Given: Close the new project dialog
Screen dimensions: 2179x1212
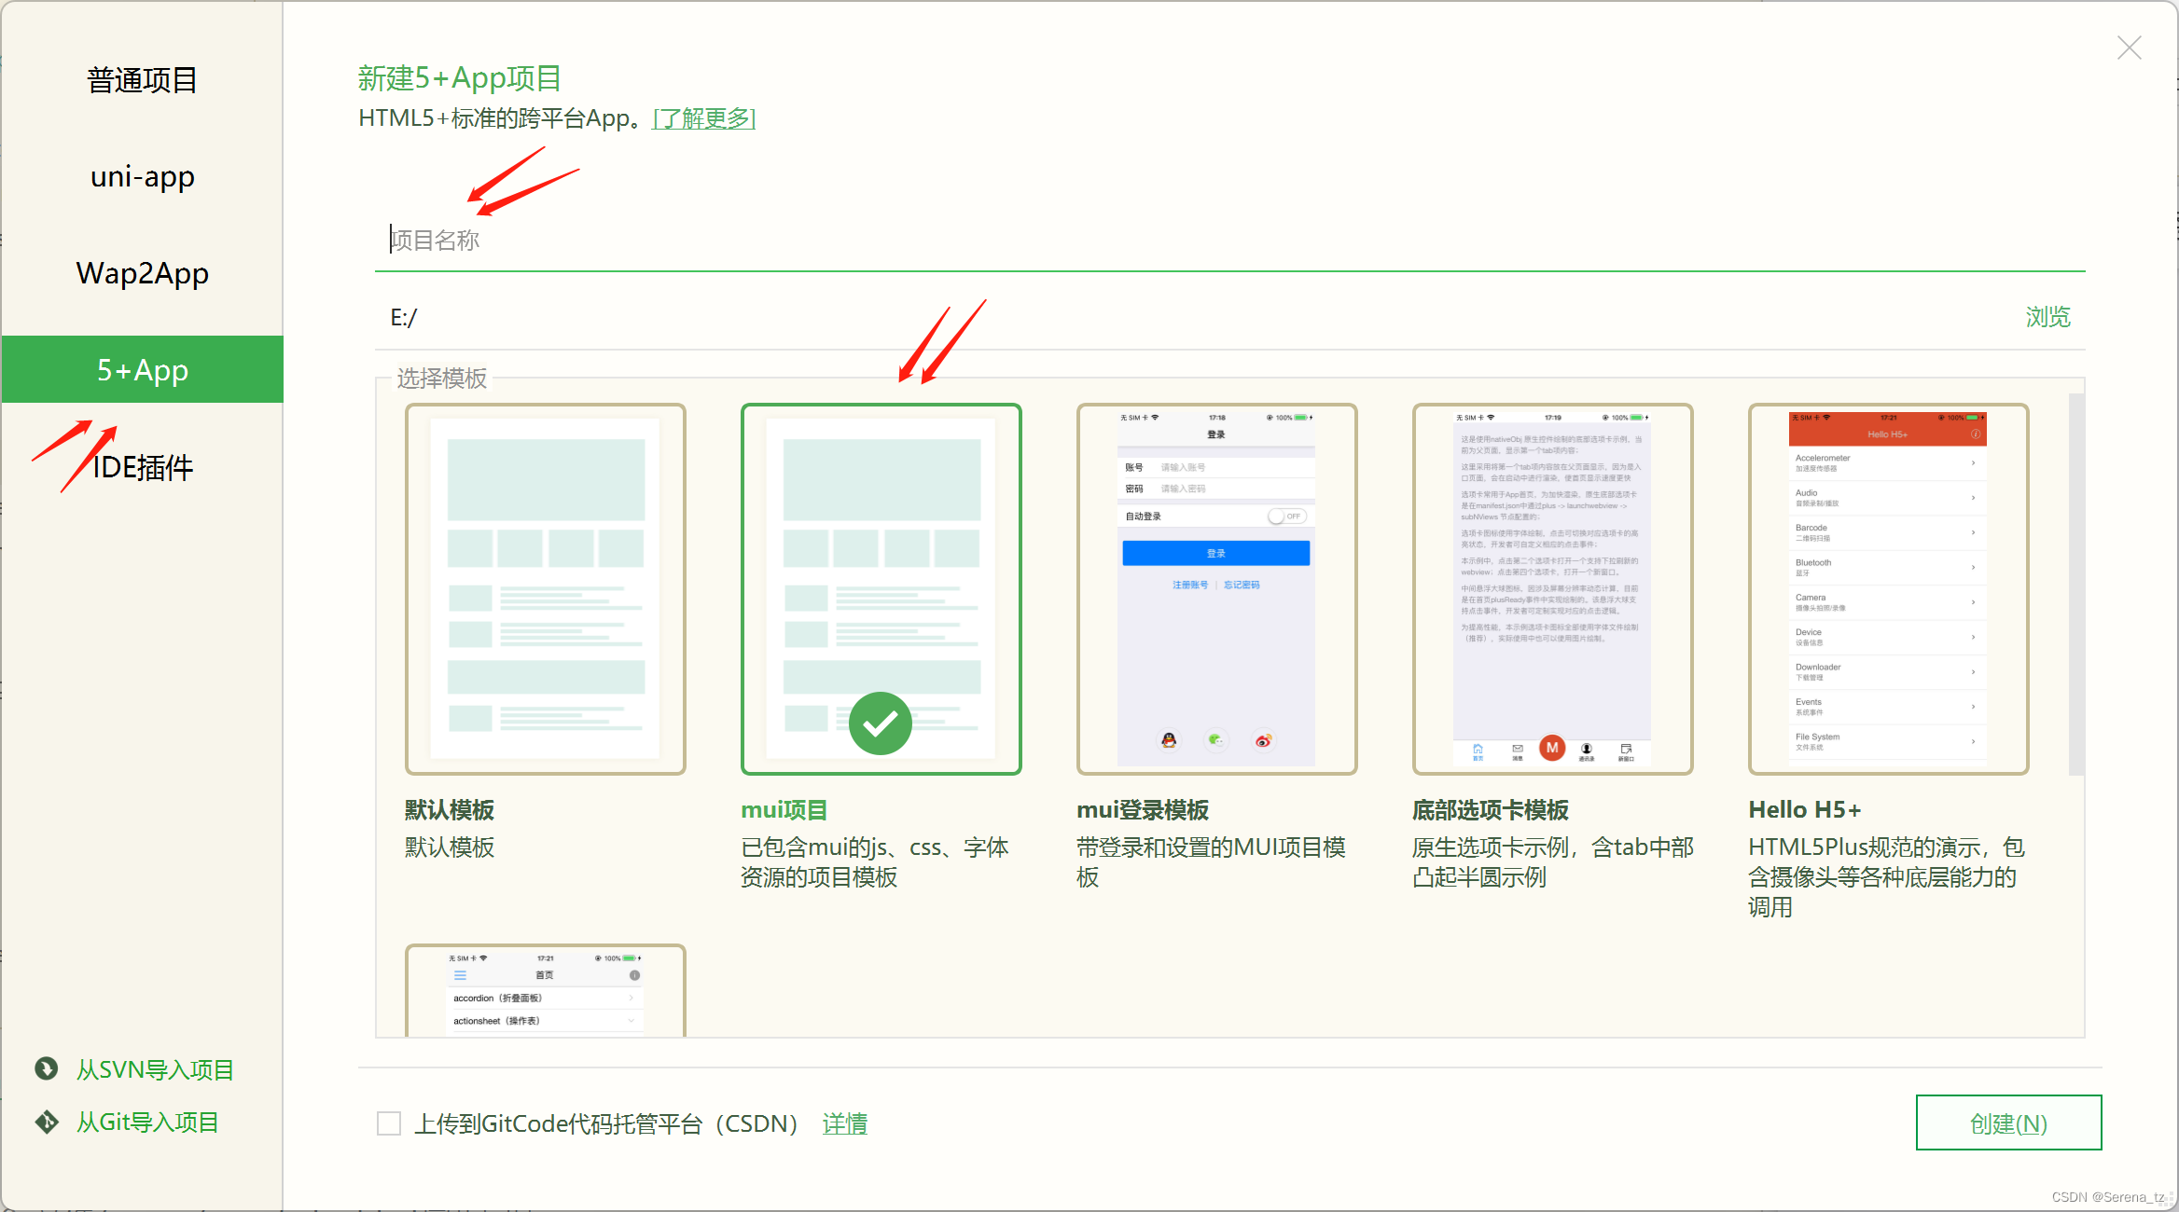Looking at the screenshot, I should coord(2130,48).
